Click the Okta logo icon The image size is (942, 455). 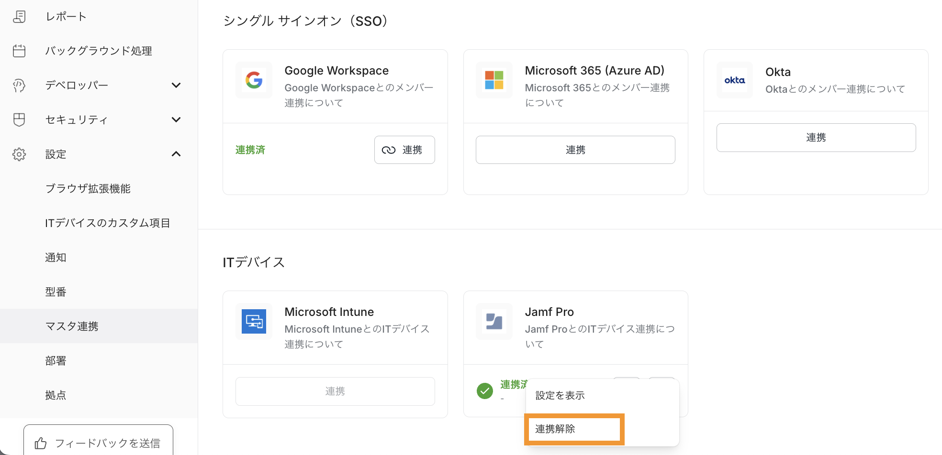734,80
